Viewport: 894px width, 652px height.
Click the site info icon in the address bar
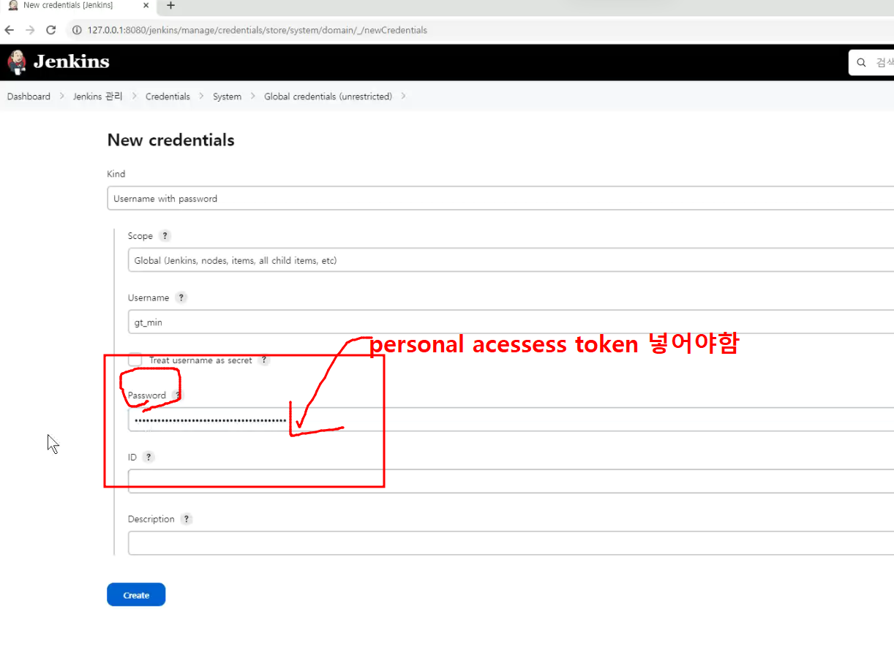[x=76, y=30]
